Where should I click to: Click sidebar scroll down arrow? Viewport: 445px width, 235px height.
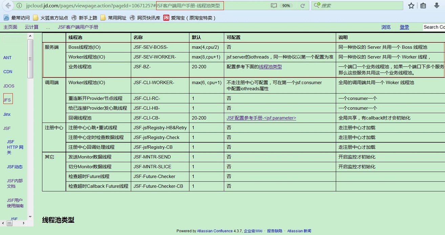point(30,217)
